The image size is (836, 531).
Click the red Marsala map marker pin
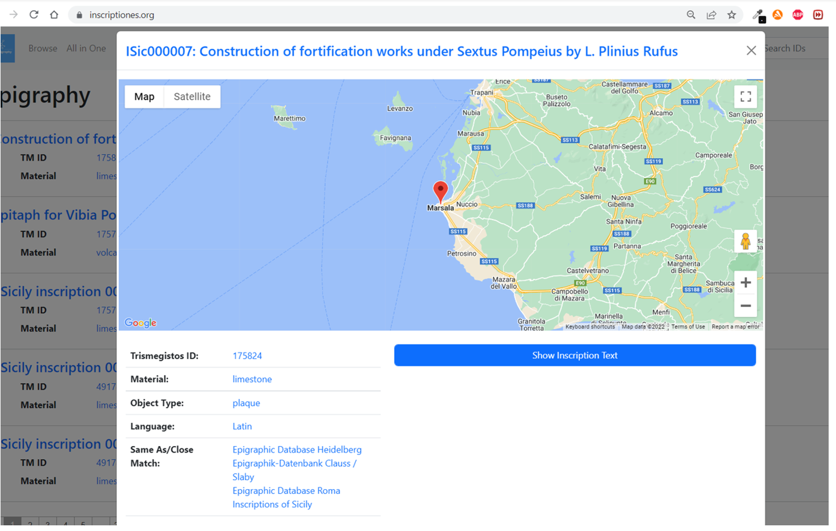pyautogui.click(x=440, y=191)
